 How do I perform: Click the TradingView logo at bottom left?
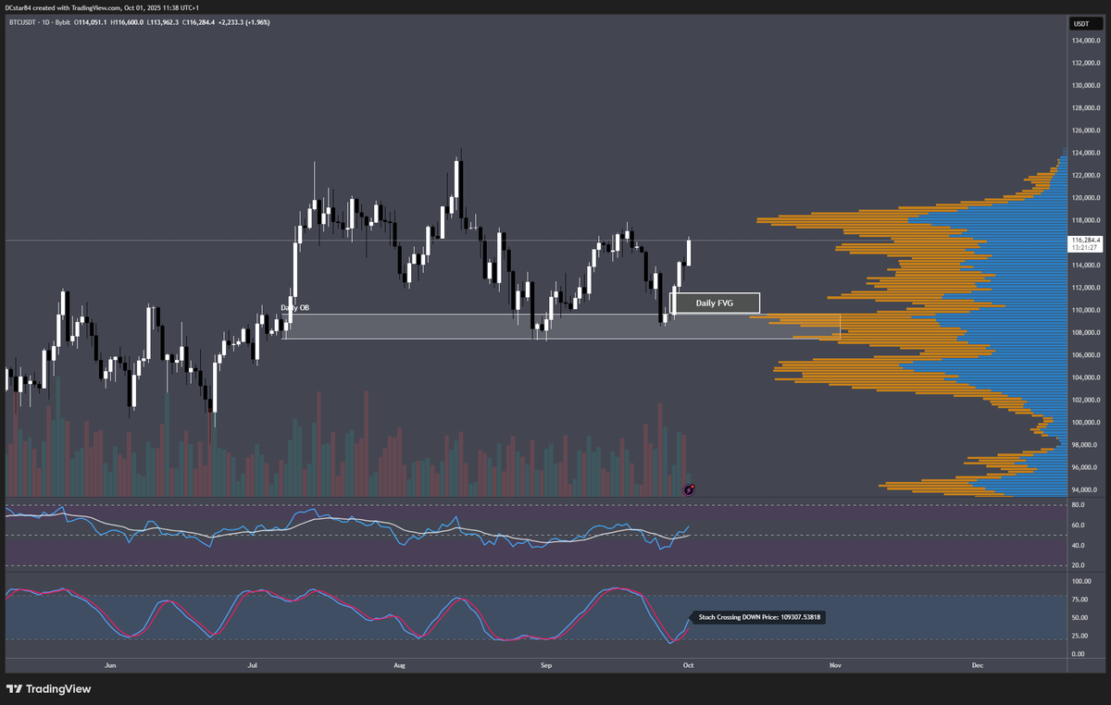48,689
